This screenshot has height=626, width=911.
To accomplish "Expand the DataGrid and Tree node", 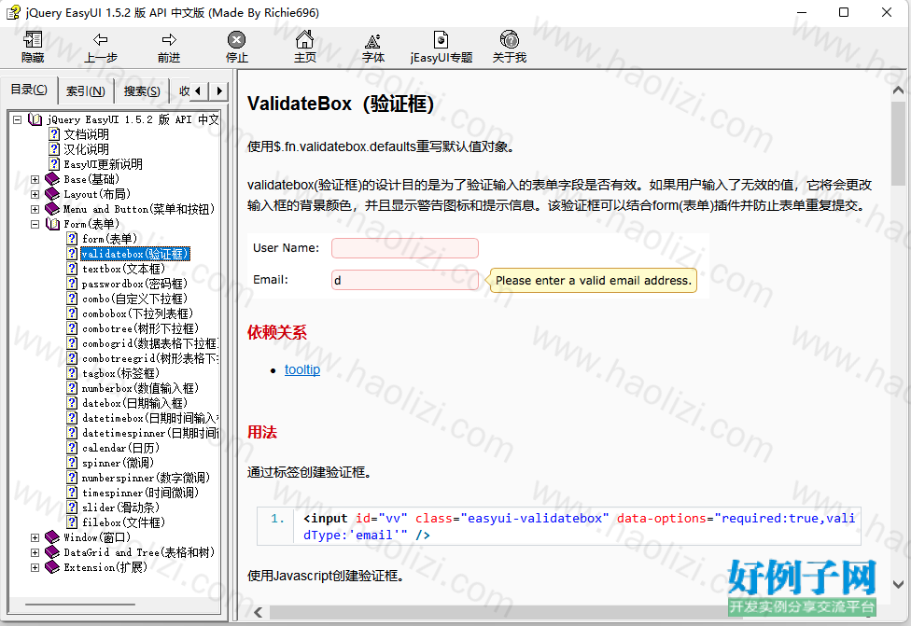I will point(35,553).
